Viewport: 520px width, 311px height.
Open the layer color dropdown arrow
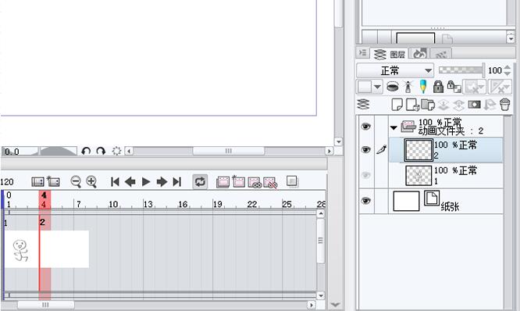[x=377, y=87]
